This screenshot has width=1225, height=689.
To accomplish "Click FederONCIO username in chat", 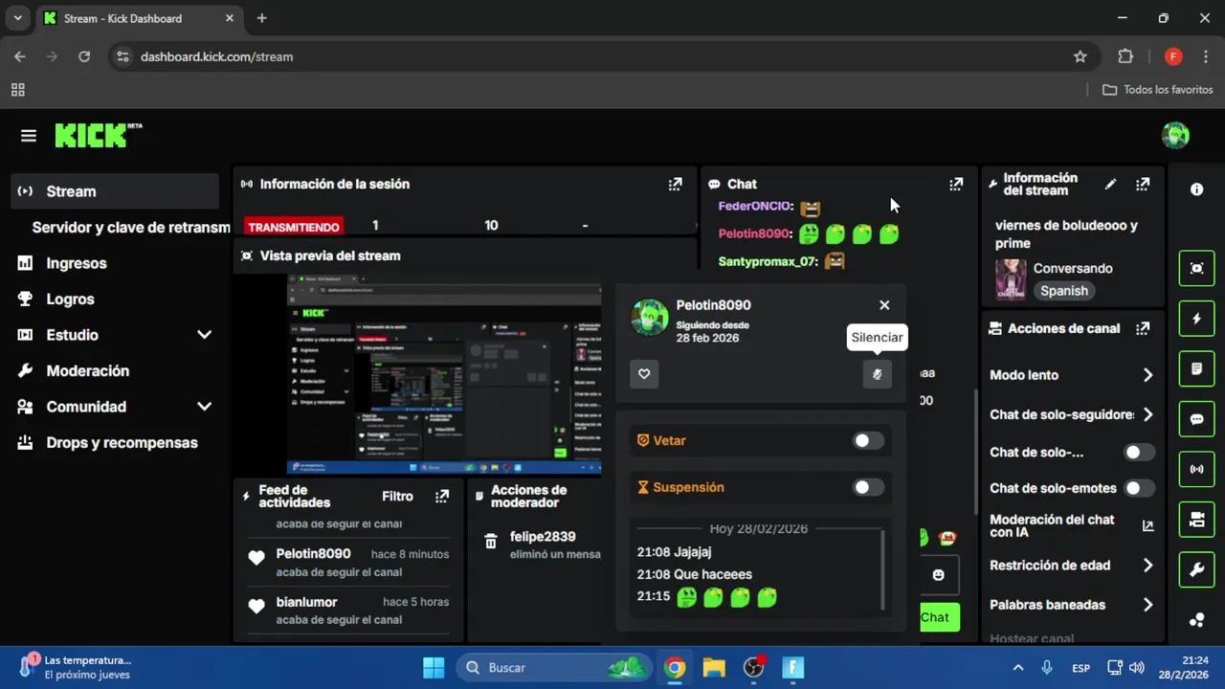I will tap(754, 206).
